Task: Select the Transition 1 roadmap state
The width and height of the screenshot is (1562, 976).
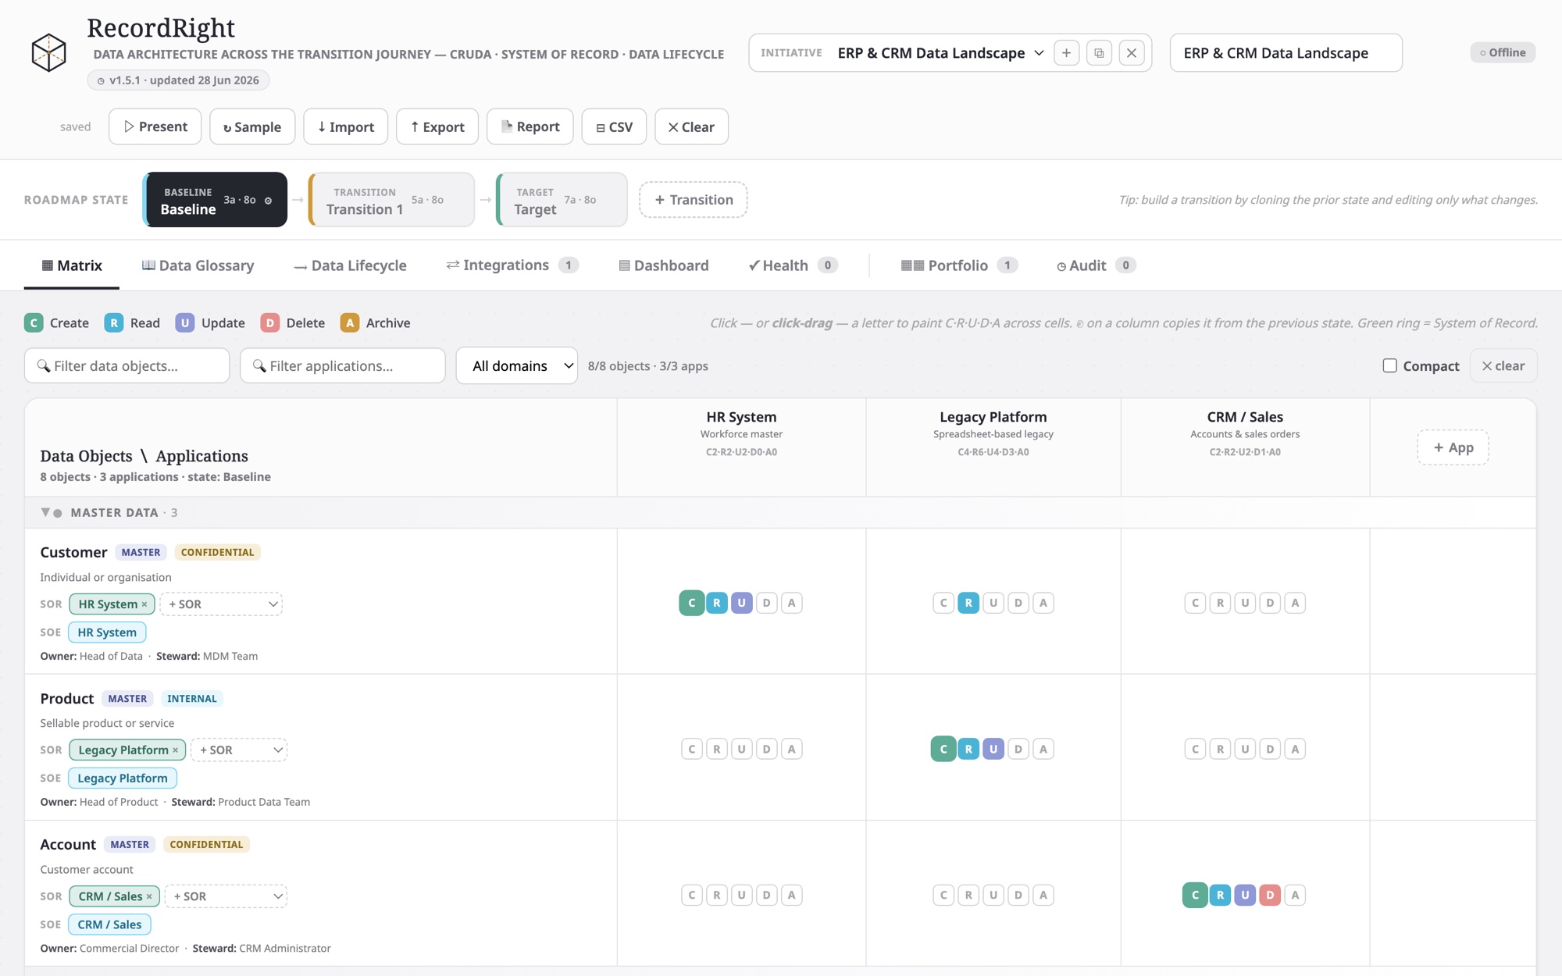Action: coord(392,200)
